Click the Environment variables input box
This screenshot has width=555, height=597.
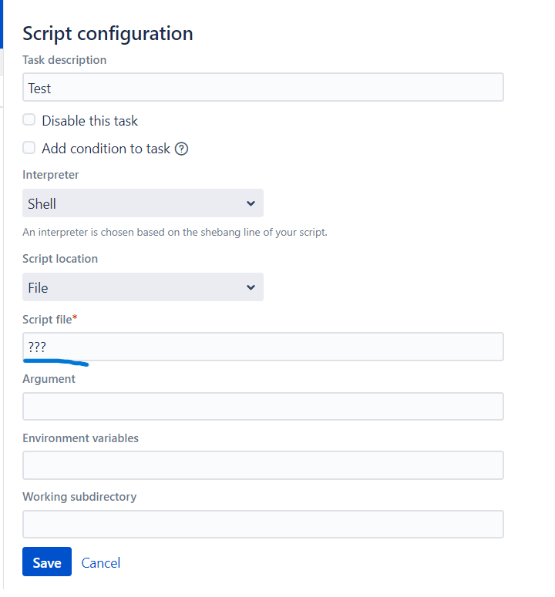[x=263, y=465]
